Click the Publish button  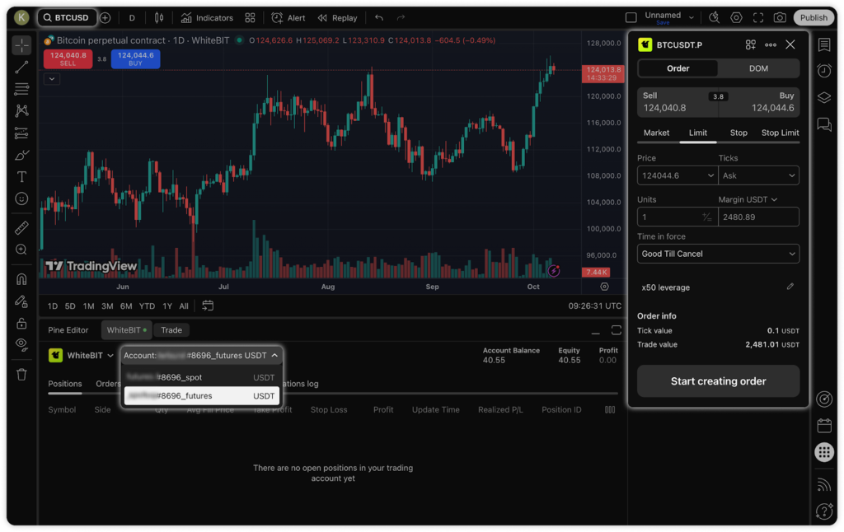(x=814, y=16)
